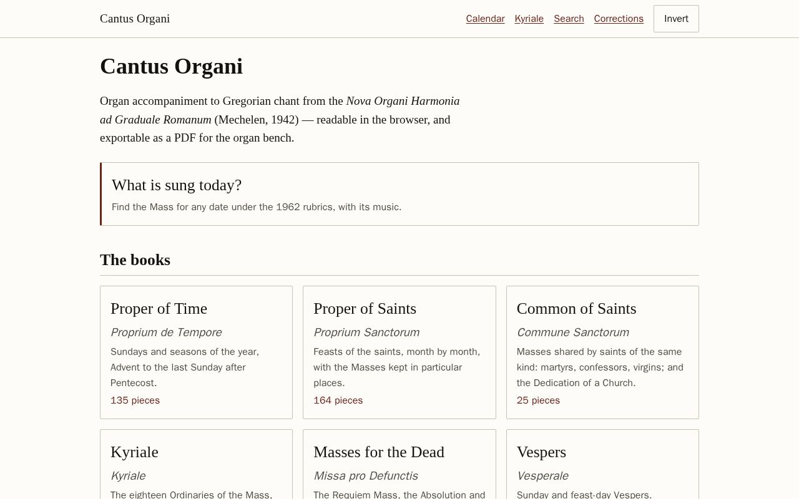Open the Masses for the Dead card
Image resolution: width=799 pixels, height=499 pixels.
(x=399, y=464)
